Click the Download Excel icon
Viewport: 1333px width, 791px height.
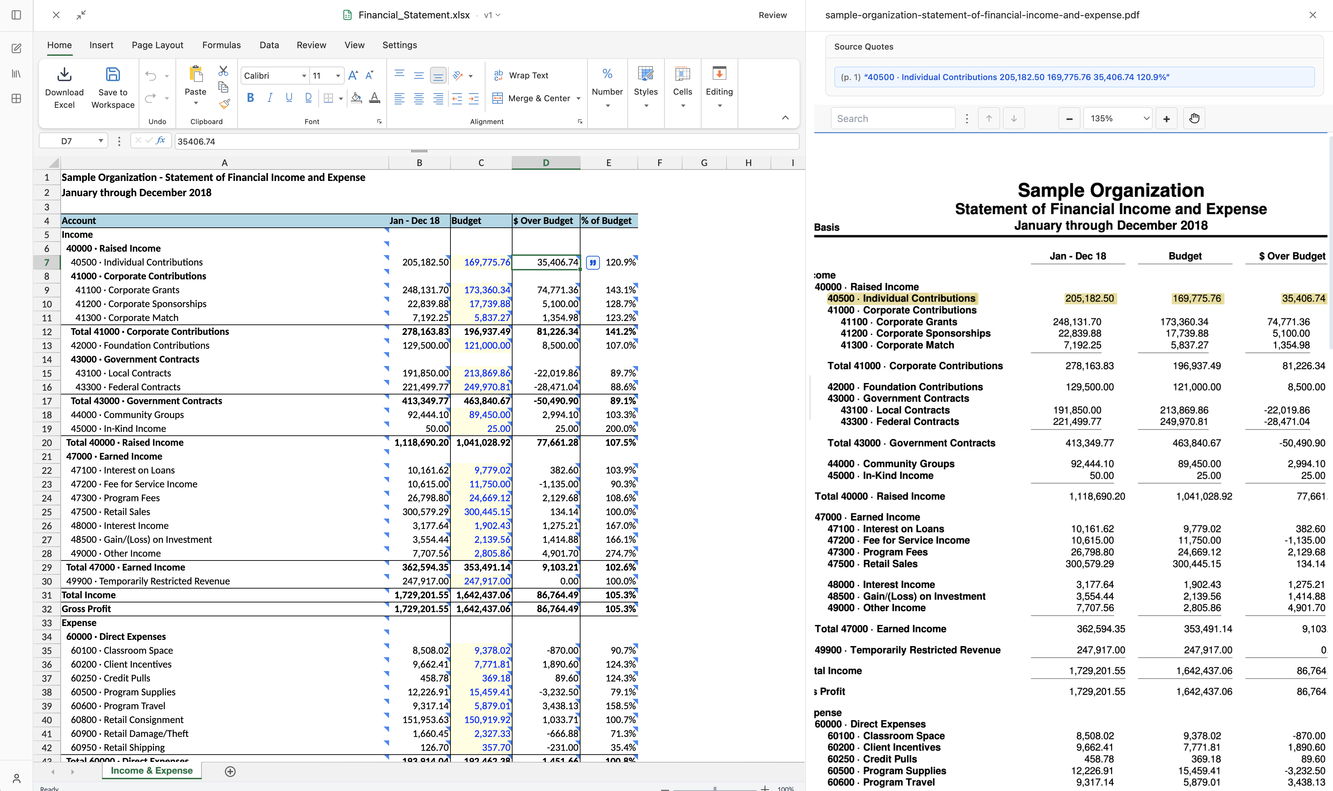pos(64,75)
